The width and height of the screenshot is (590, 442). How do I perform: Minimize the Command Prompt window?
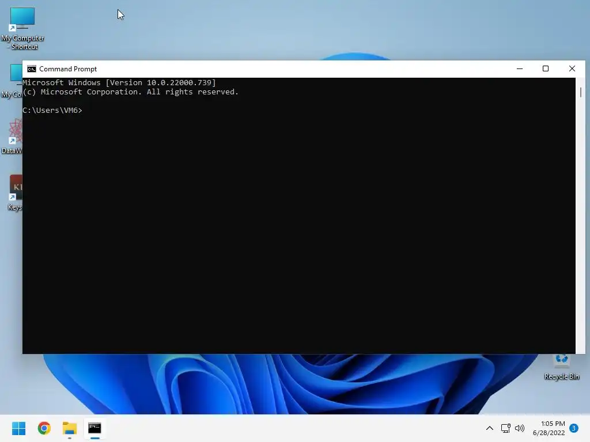click(520, 69)
